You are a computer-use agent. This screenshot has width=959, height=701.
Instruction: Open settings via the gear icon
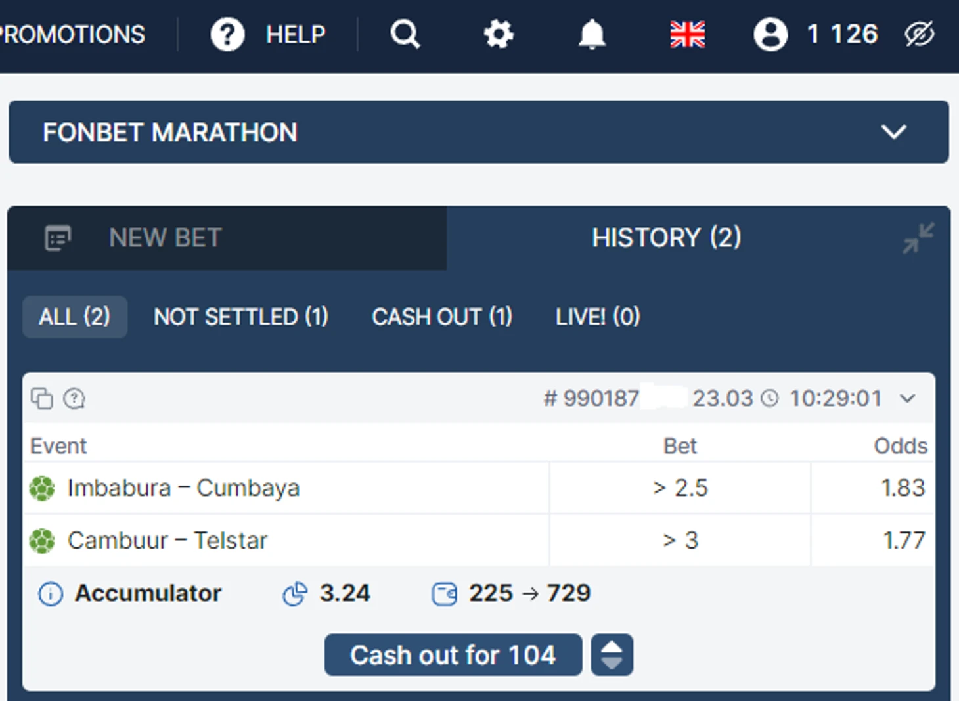[499, 34]
